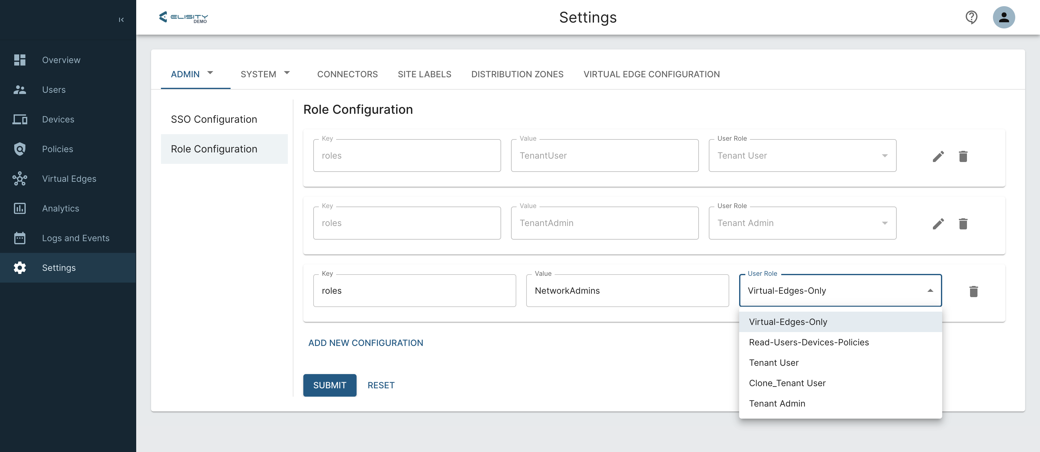Go to Virtual Edges in sidebar

point(69,179)
